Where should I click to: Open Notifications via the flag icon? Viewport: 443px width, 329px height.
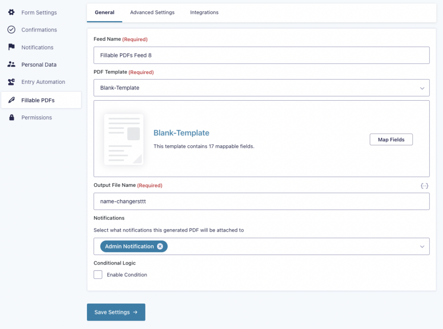point(11,47)
